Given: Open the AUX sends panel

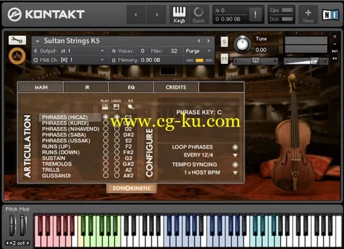Looking at the screenshot, I should click(335, 51).
